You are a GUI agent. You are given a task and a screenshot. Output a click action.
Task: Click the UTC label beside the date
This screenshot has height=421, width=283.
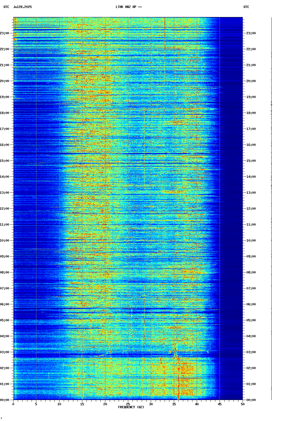tap(6, 7)
